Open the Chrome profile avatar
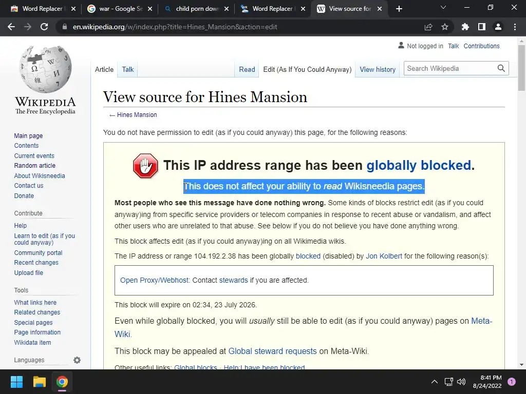The width and height of the screenshot is (526, 394). [498, 27]
